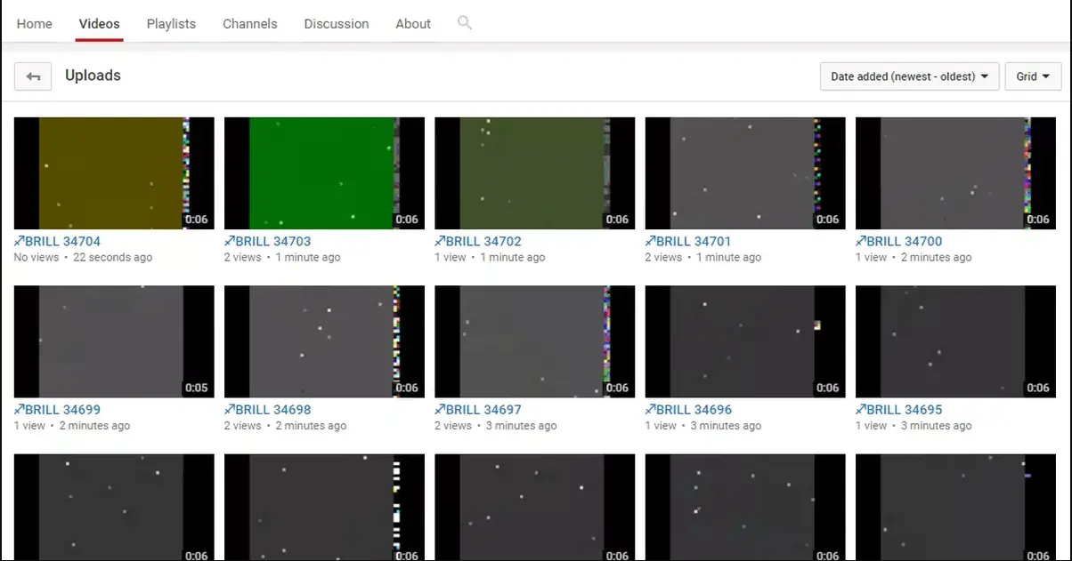The image size is (1072, 561).
Task: Open the About tab
Action: pos(413,24)
